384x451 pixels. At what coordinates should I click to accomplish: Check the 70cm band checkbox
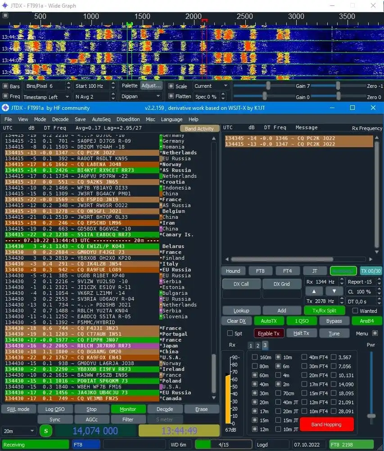click(278, 393)
